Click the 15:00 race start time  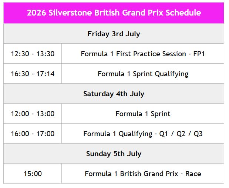(33, 174)
